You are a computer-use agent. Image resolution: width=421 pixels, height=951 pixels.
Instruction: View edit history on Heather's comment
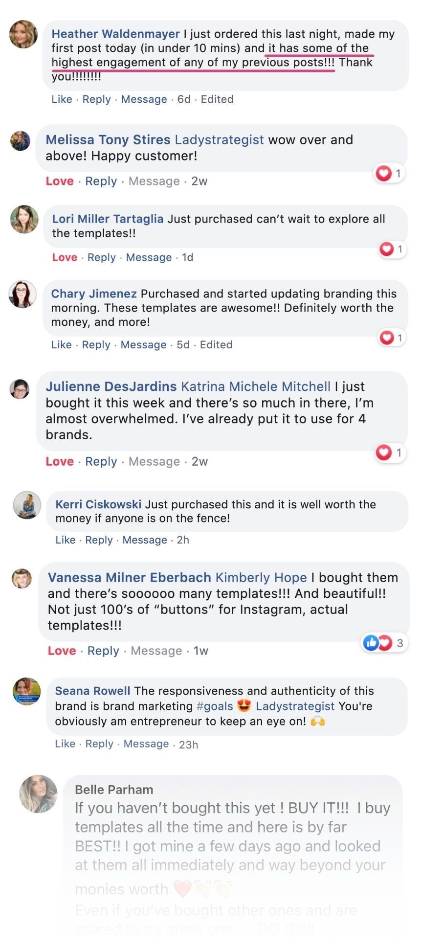coord(217,99)
